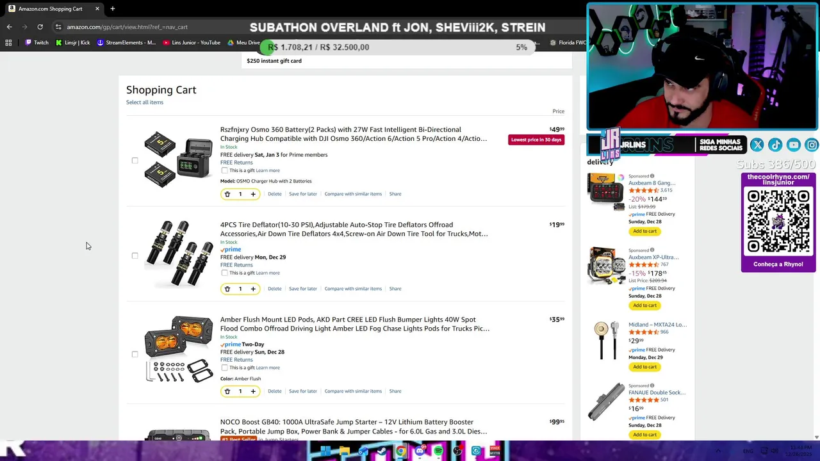Screen dimensions: 820x461
Task: Expand FREE Returns under 4PCS Tire Deflator
Action: 236,265
